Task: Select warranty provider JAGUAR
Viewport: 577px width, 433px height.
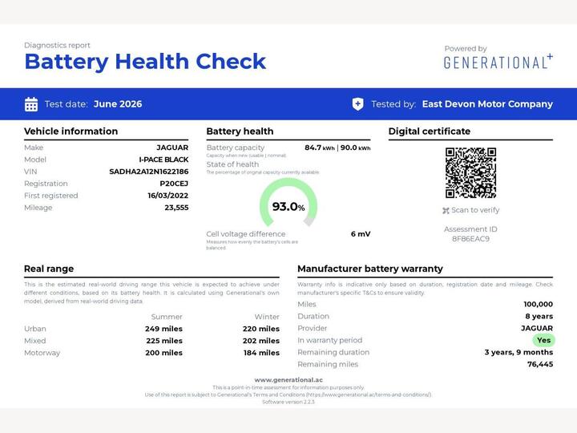Action: pyautogui.click(x=537, y=329)
